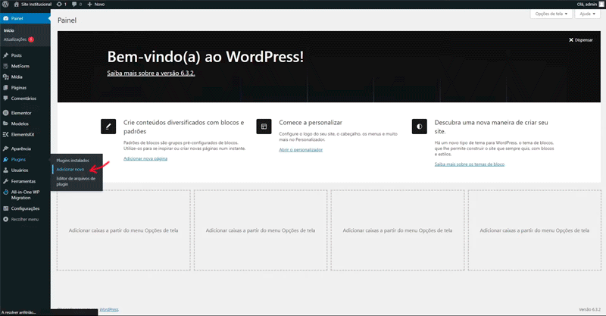Click the half-circle styles icon
606x316 pixels.
(420, 127)
